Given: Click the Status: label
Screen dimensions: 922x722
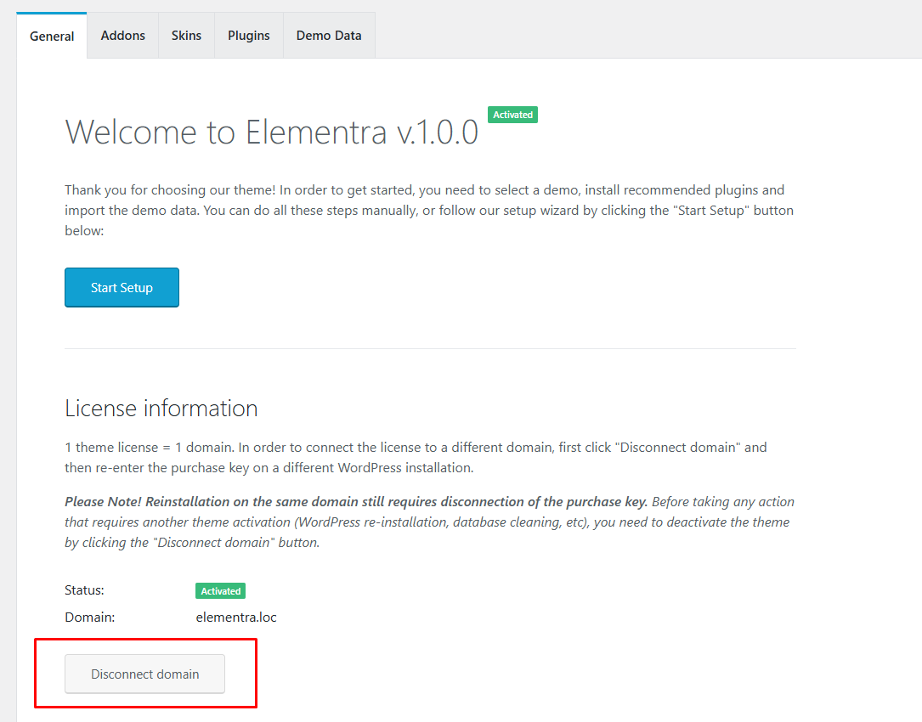Looking at the screenshot, I should (x=84, y=590).
